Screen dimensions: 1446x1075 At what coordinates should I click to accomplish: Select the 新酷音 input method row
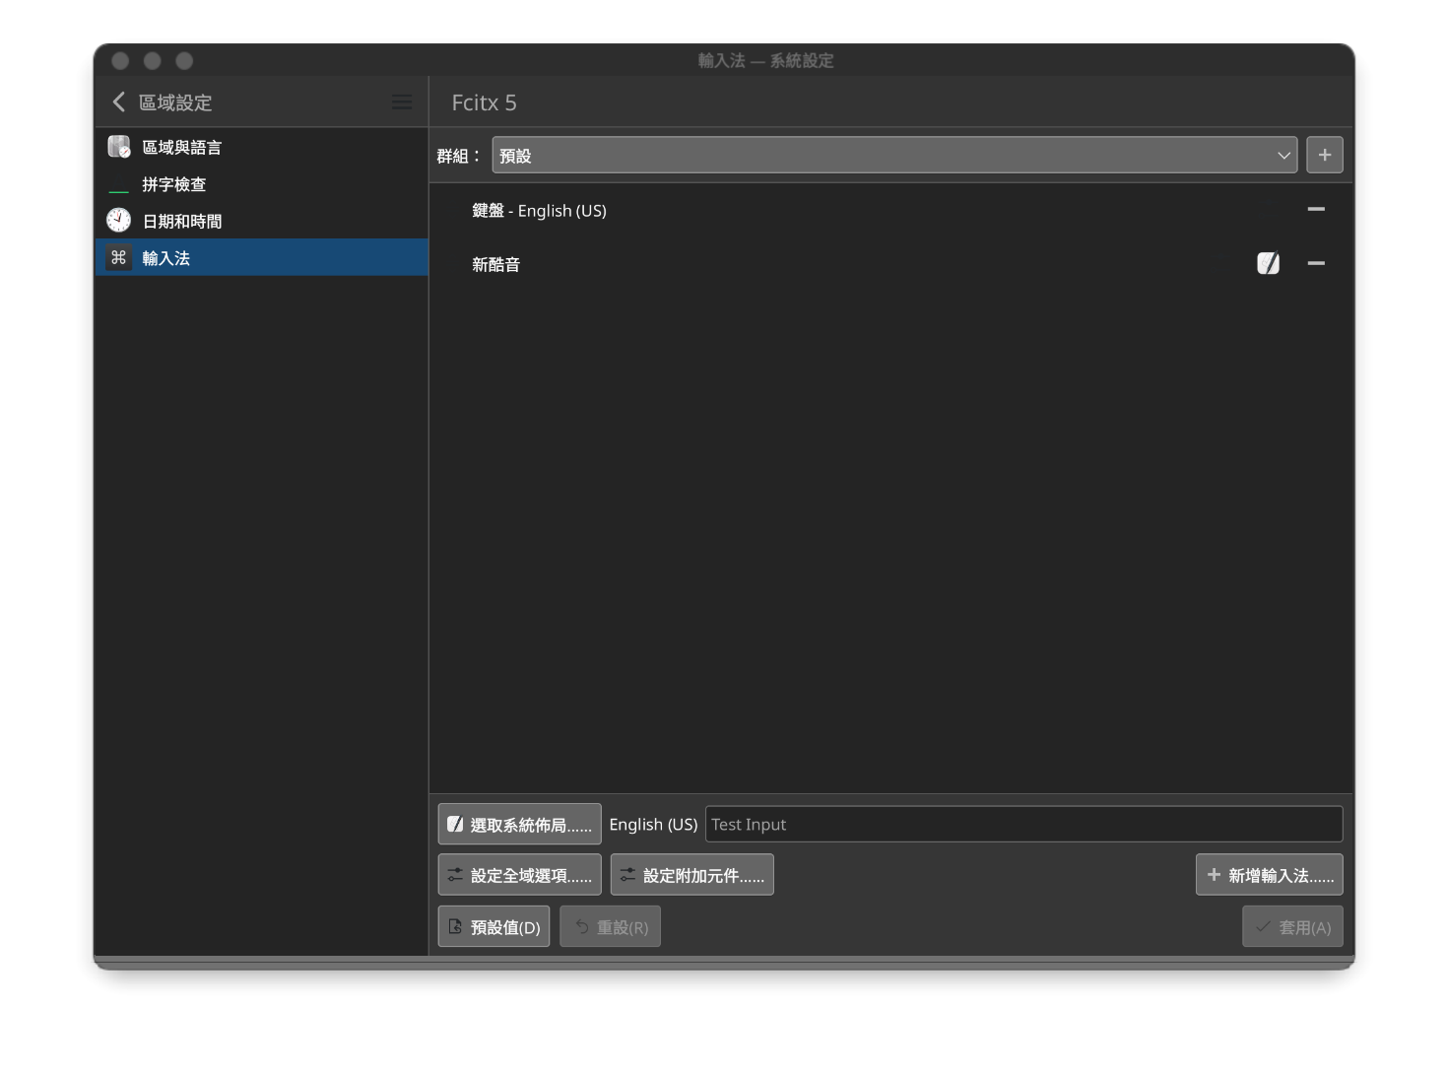891,264
